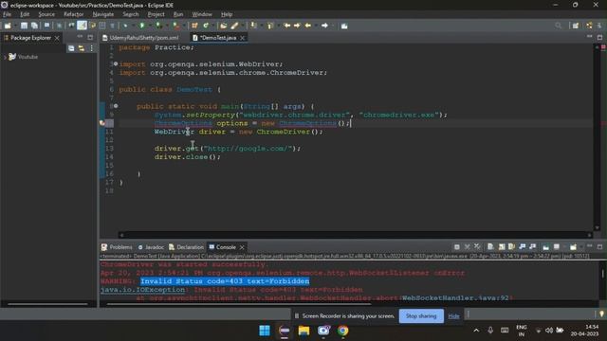
Task: Toggle Show Console on Standard Out
Action: (x=523, y=246)
